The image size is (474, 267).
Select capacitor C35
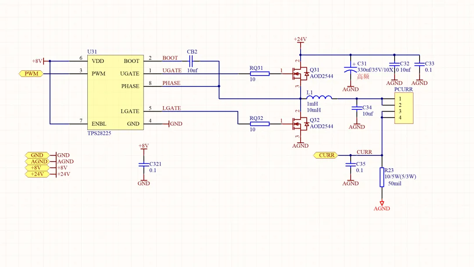point(350,165)
